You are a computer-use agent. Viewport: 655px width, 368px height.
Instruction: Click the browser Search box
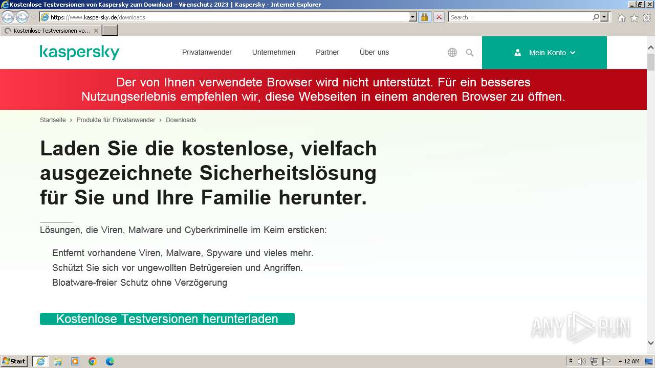[520, 17]
